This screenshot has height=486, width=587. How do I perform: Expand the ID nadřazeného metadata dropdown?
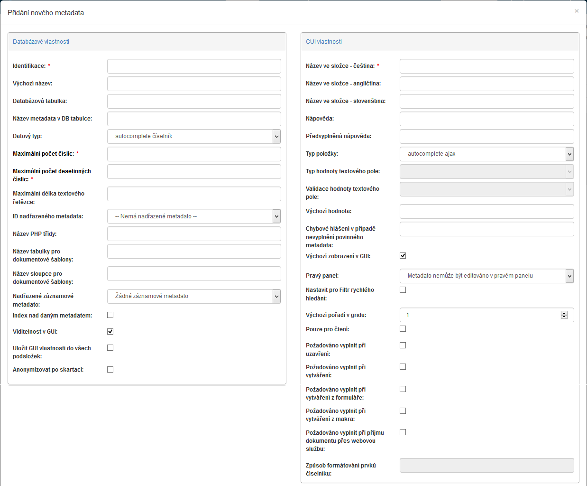point(194,216)
